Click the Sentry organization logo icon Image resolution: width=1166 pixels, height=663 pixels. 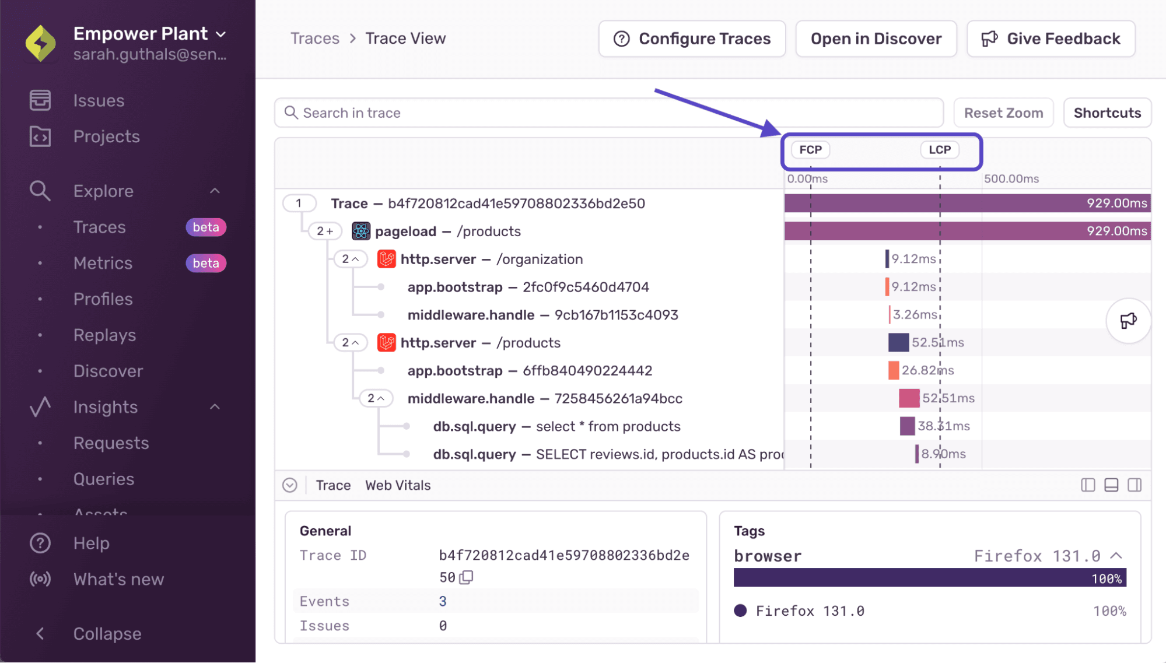click(x=41, y=43)
